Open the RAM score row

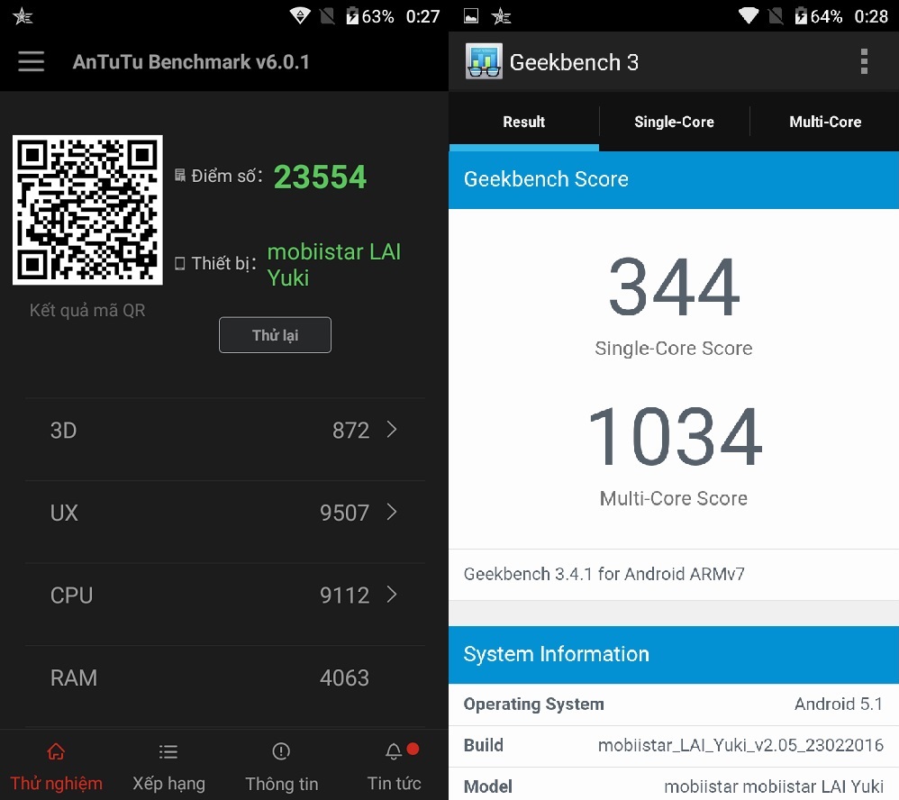coord(225,677)
